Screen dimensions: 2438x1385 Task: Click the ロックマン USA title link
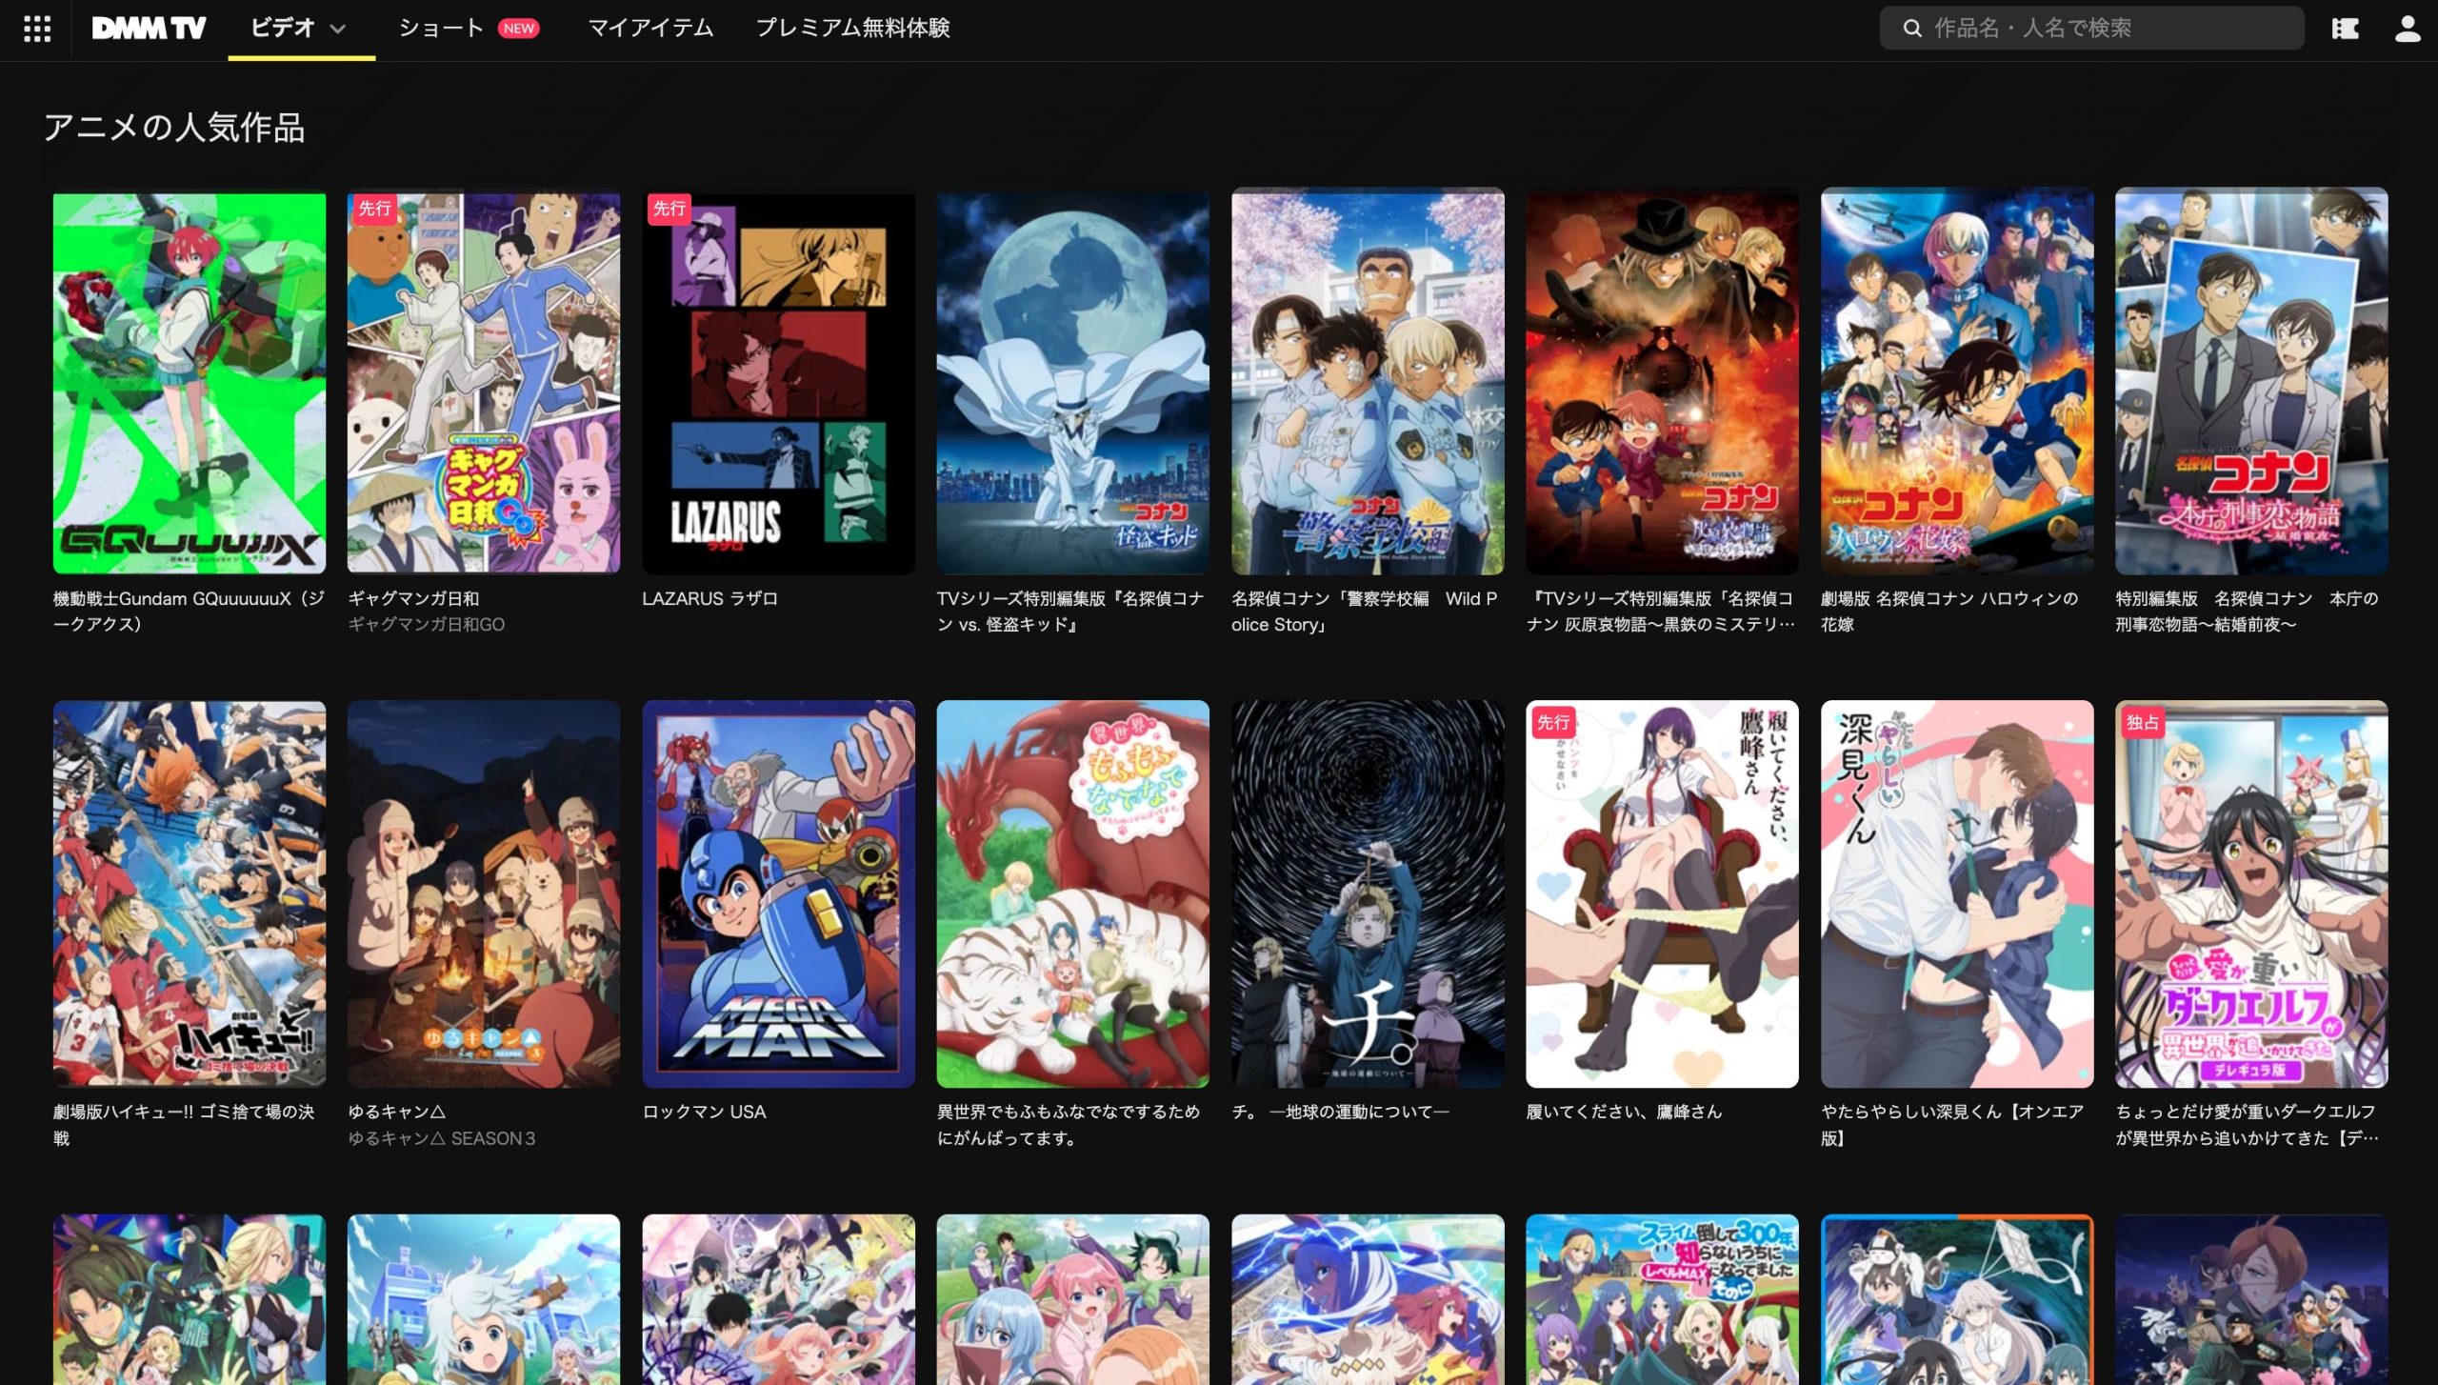tap(704, 1113)
